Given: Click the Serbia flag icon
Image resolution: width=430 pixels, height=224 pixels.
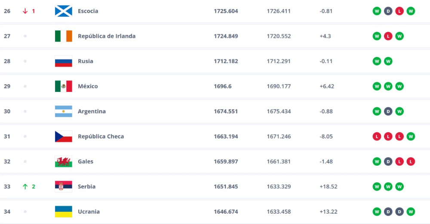Looking at the screenshot, I should point(63,187).
